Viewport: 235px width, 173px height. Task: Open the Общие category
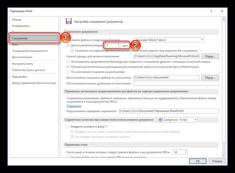pos(17,20)
